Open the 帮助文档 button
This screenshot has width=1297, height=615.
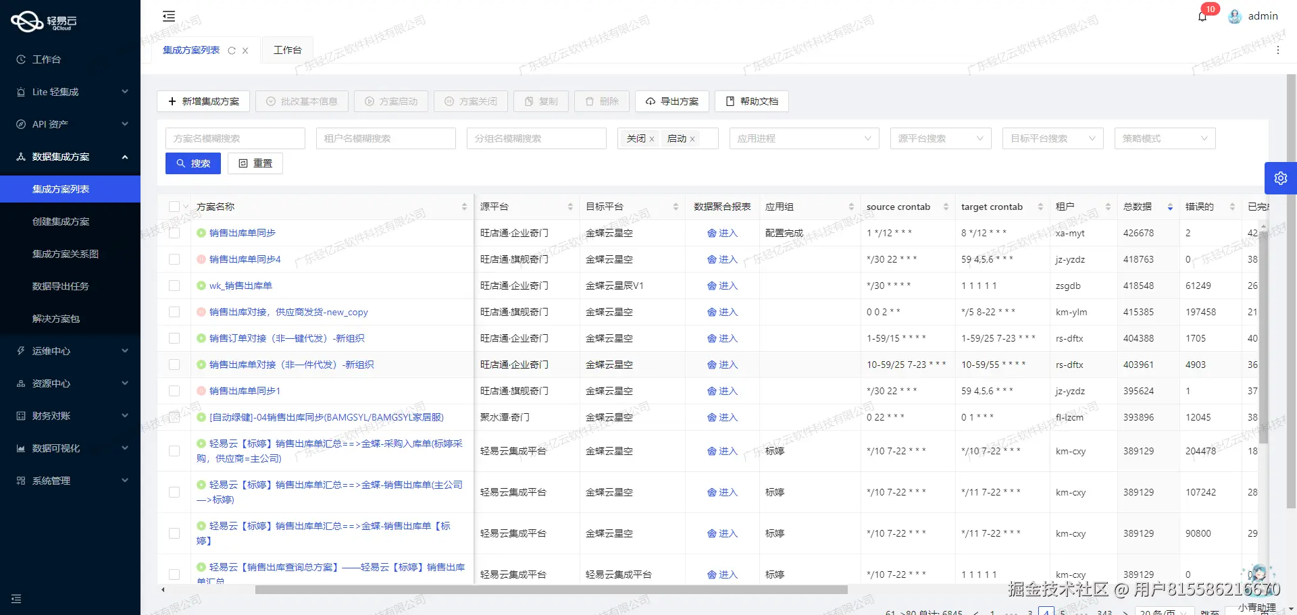click(x=752, y=101)
